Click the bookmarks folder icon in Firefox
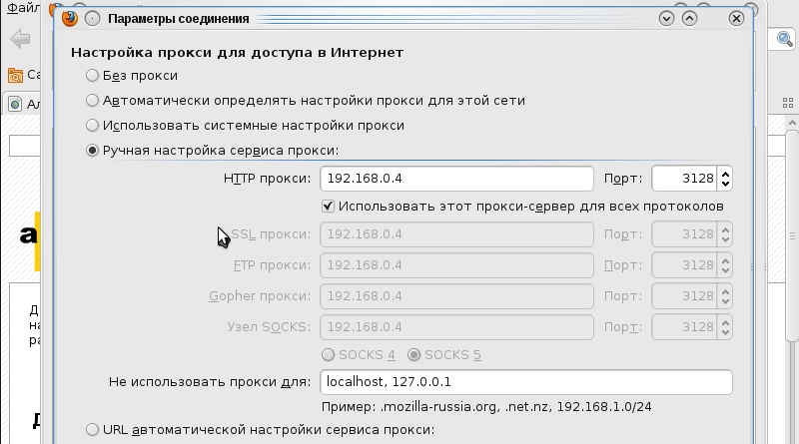This screenshot has width=799, height=444. pos(15,76)
